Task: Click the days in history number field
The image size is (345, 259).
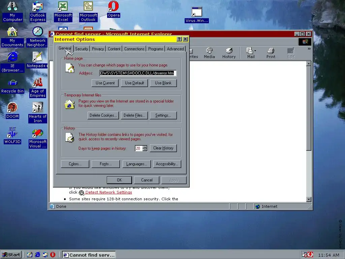Action: [x=139, y=148]
